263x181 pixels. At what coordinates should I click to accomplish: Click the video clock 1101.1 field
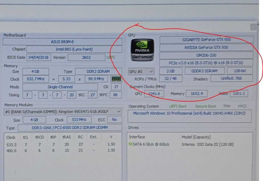pos(239,93)
